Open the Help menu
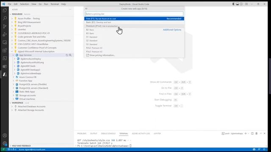The image size is (271, 152). coord(64,4)
